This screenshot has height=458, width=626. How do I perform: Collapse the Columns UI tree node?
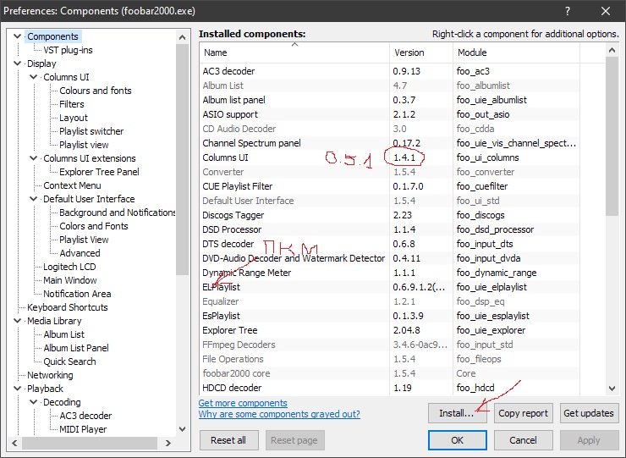click(34, 77)
